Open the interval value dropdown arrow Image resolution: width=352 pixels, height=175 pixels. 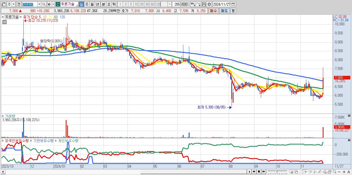point(170,4)
